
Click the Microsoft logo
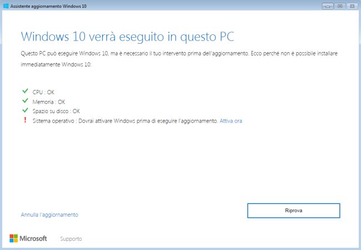click(28, 238)
